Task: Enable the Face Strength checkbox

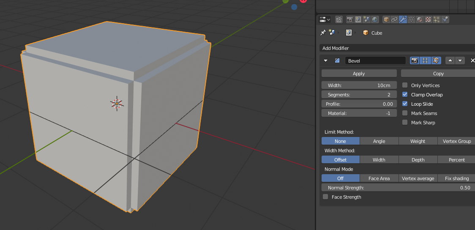Action: pyautogui.click(x=325, y=197)
